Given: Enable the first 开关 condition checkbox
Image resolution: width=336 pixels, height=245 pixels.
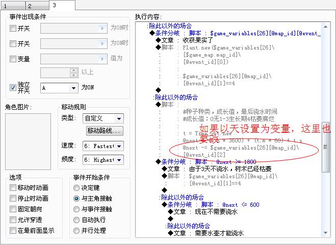Looking at the screenshot, I should (x=13, y=28).
